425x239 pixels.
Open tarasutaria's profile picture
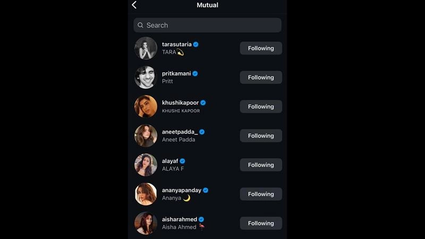pos(146,48)
